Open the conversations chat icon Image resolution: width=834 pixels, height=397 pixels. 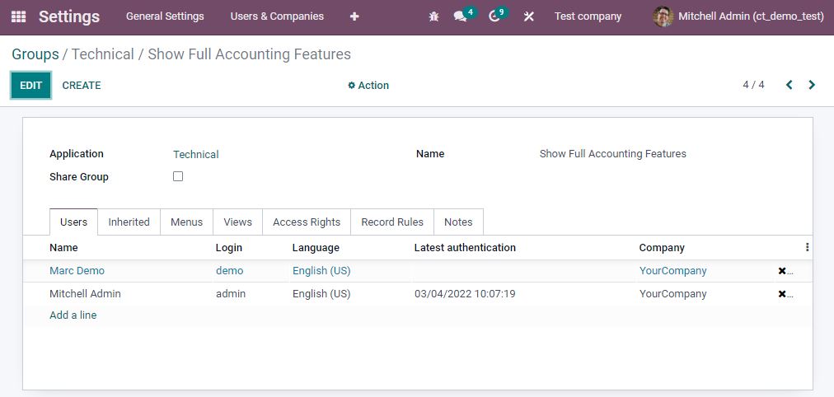click(460, 16)
